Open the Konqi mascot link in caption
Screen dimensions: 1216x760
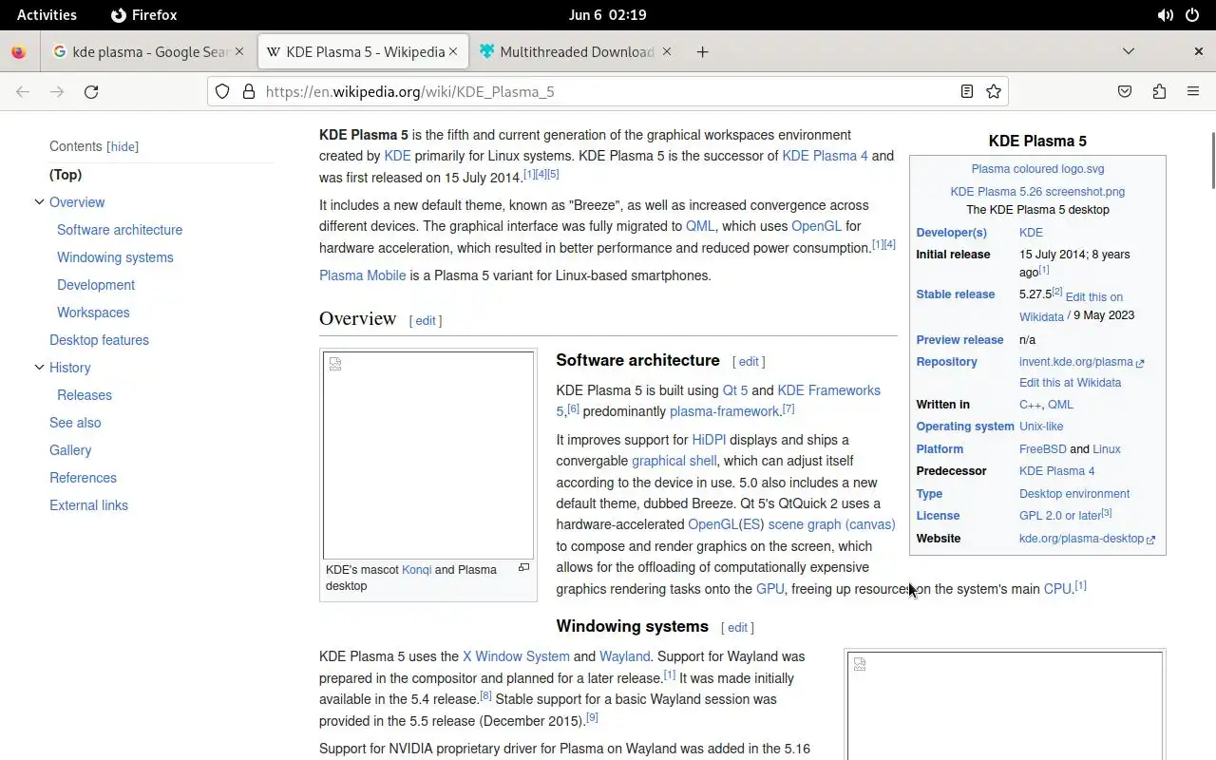416,570
